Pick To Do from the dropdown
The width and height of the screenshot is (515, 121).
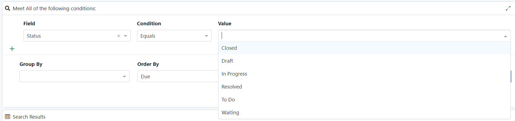[x=228, y=99]
